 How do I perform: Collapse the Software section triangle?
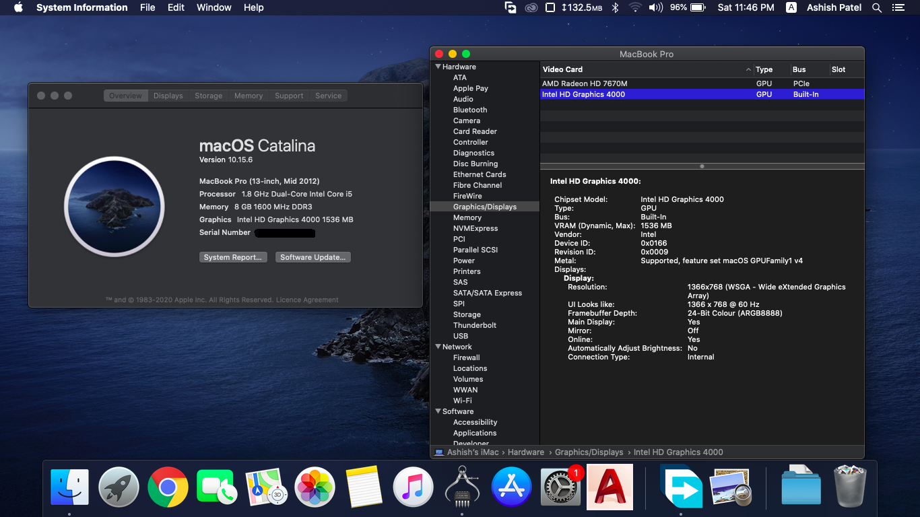tap(438, 411)
